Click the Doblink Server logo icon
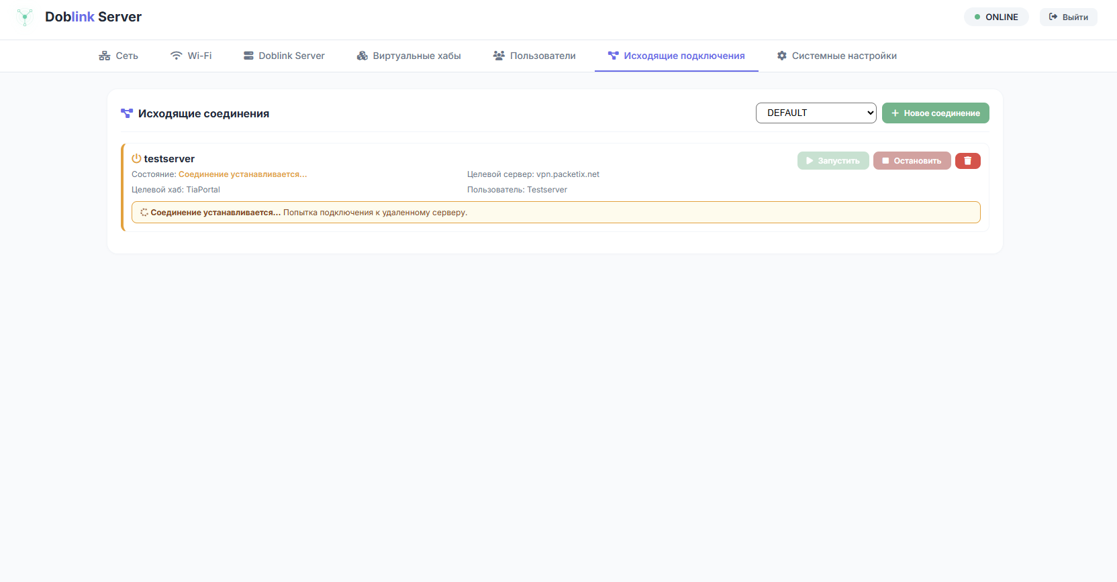 tap(25, 17)
